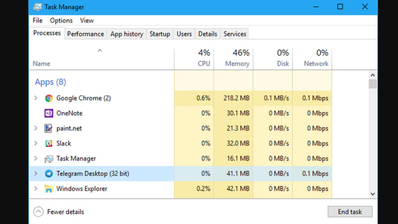
Task: Open the Users tab
Action: coord(184,34)
